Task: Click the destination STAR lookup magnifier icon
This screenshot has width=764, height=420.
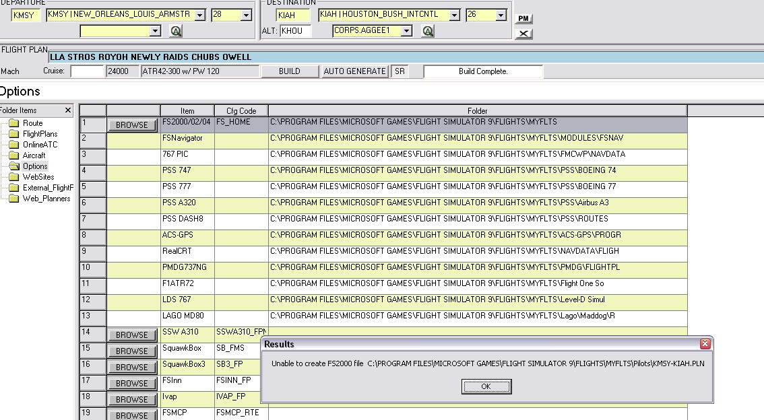Action: tap(427, 31)
